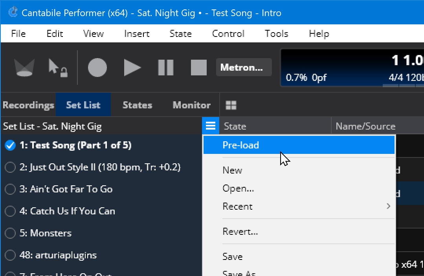424x276 pixels.
Task: Click song '48: arturiaplugins'
Action: (x=58, y=255)
